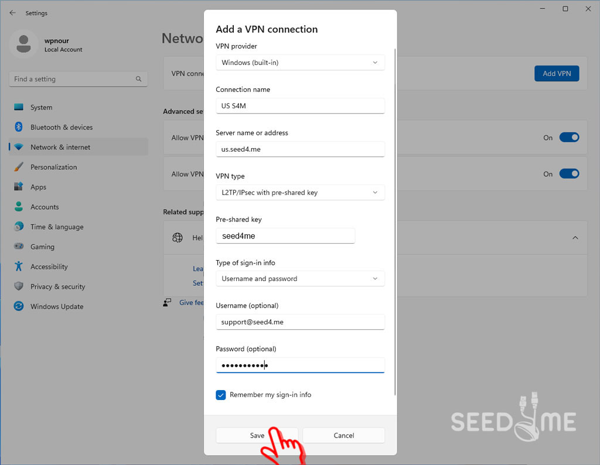Click the Time & language clock icon

[x=18, y=227]
